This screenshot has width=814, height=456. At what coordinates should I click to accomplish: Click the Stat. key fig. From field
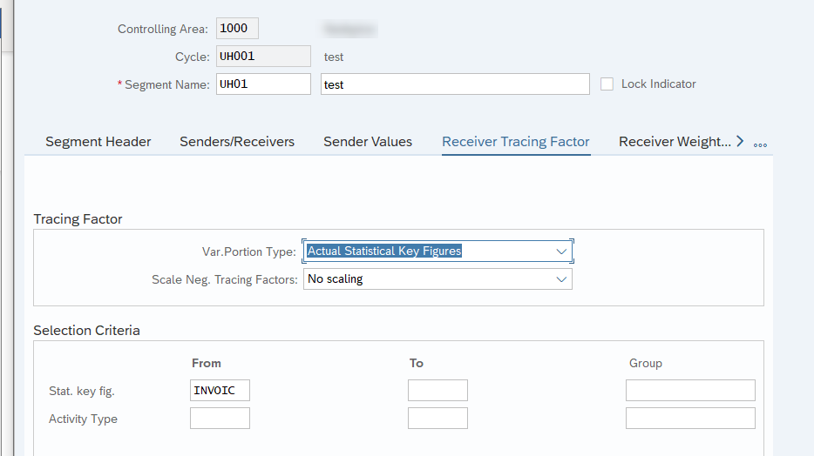[x=220, y=391]
